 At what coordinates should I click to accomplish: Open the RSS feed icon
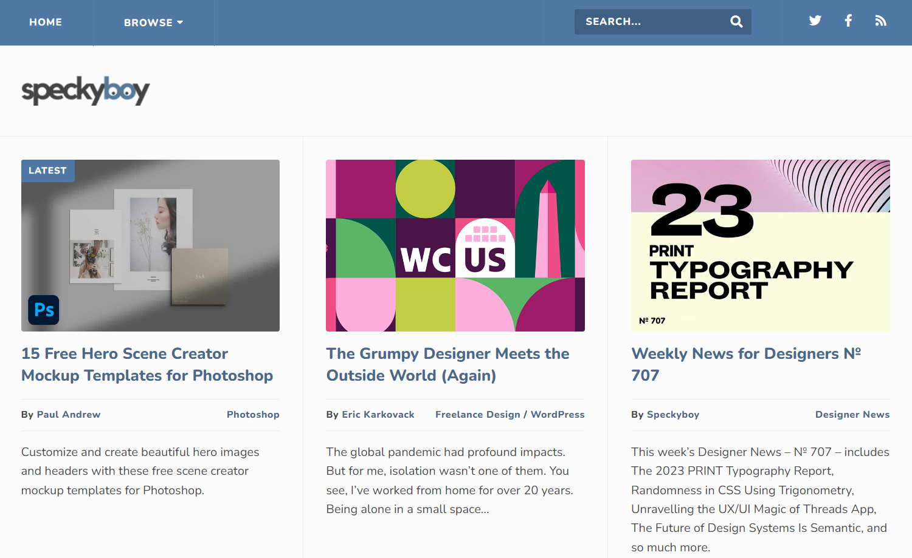(880, 21)
